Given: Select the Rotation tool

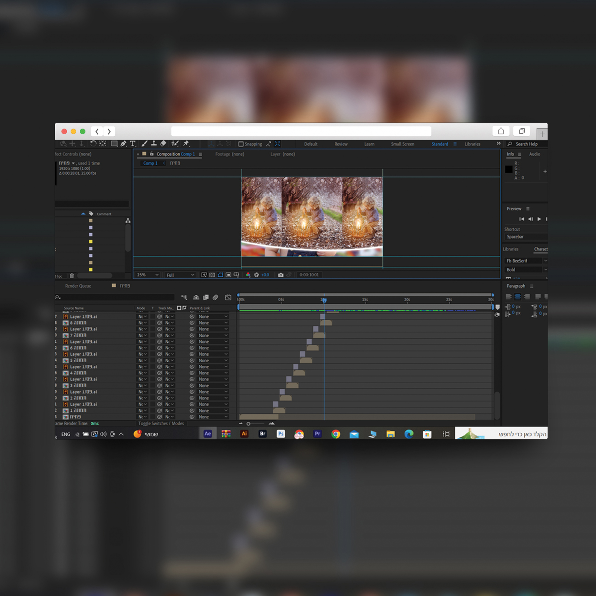Looking at the screenshot, I should (x=93, y=144).
